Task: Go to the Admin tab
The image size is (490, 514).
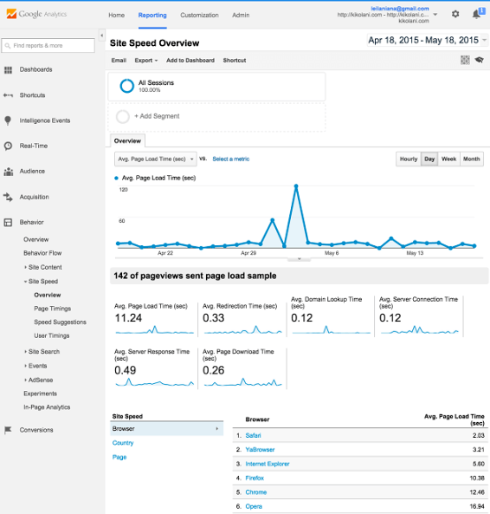Action: (241, 15)
